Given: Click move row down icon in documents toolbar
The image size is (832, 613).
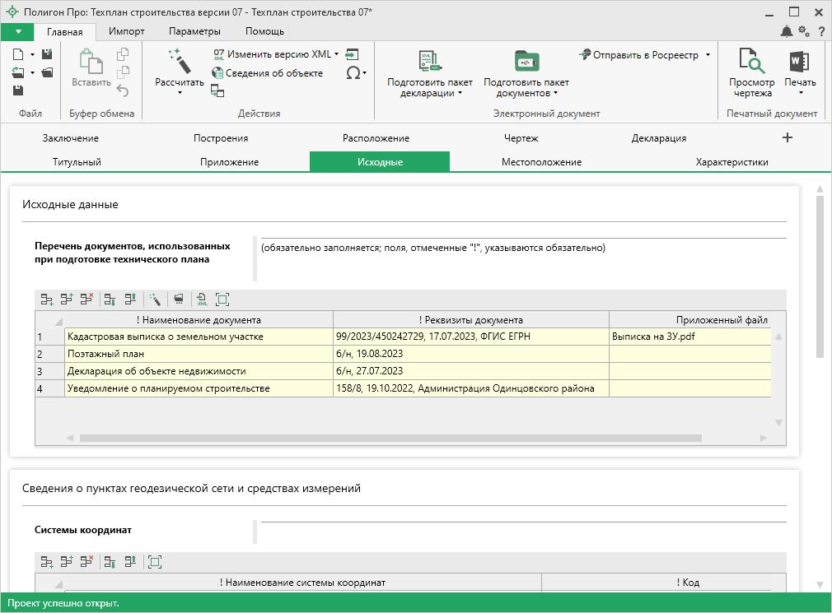Looking at the screenshot, I should [x=110, y=300].
